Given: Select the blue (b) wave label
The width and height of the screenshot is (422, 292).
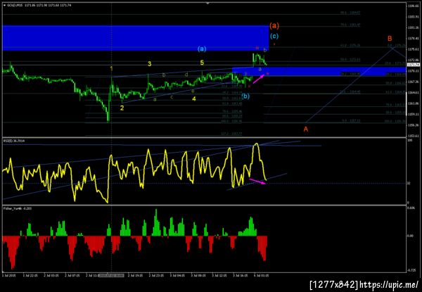Looking at the screenshot, I should pos(245,96).
